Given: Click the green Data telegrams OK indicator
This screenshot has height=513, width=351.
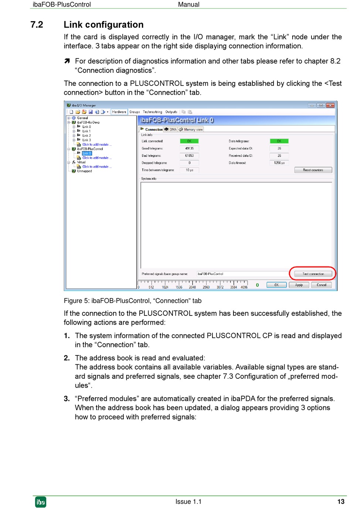Looking at the screenshot, I should (x=279, y=141).
